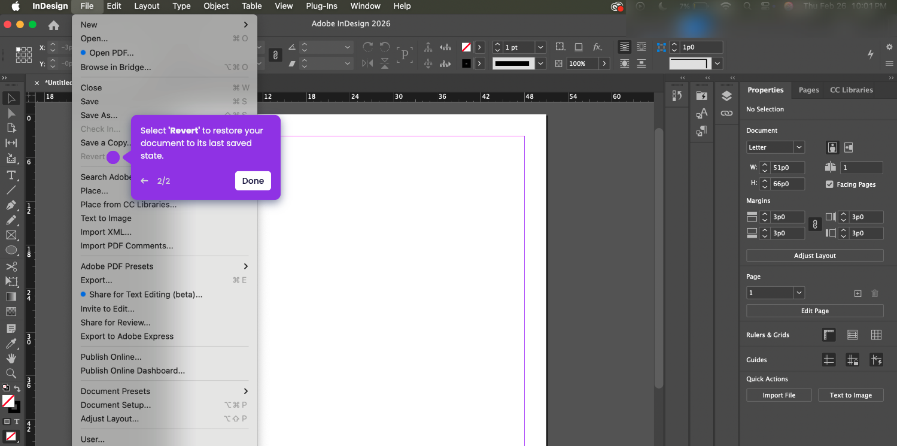Open the Layers panel icon
Viewport: 897px width, 446px height.
coord(726,96)
